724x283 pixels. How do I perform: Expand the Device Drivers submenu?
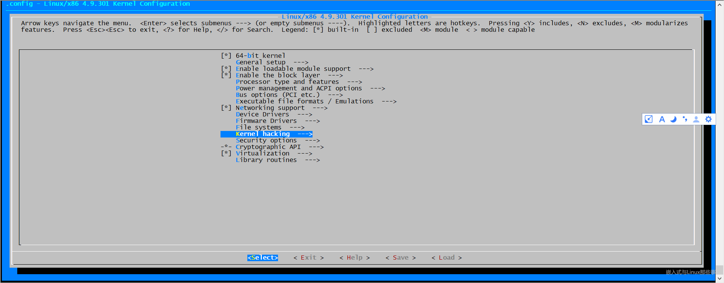coord(263,115)
